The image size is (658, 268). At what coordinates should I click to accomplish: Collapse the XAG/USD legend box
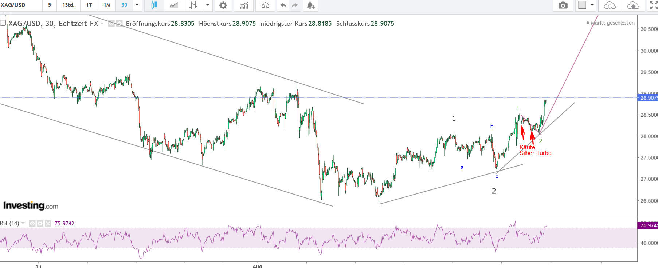pyautogui.click(x=3, y=23)
